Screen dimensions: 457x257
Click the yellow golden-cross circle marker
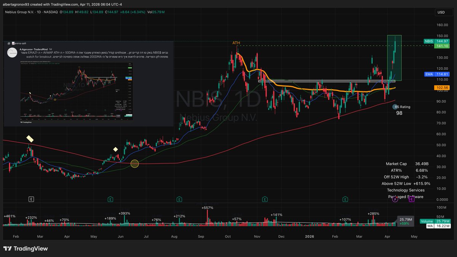[135, 164]
